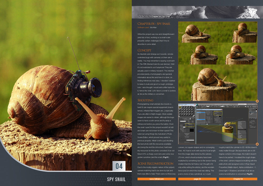The image size is (263, 186).
Task: Toggle the Snaps Toggle in the main toolbar
Action: pos(234,107)
